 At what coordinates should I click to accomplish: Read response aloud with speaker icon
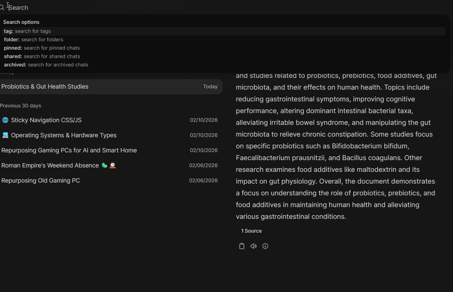[253, 246]
